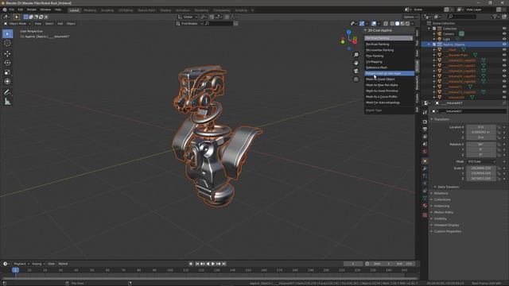Toggle camera view with the camera icon
The width and height of the screenshot is (509, 286).
pos(356,71)
